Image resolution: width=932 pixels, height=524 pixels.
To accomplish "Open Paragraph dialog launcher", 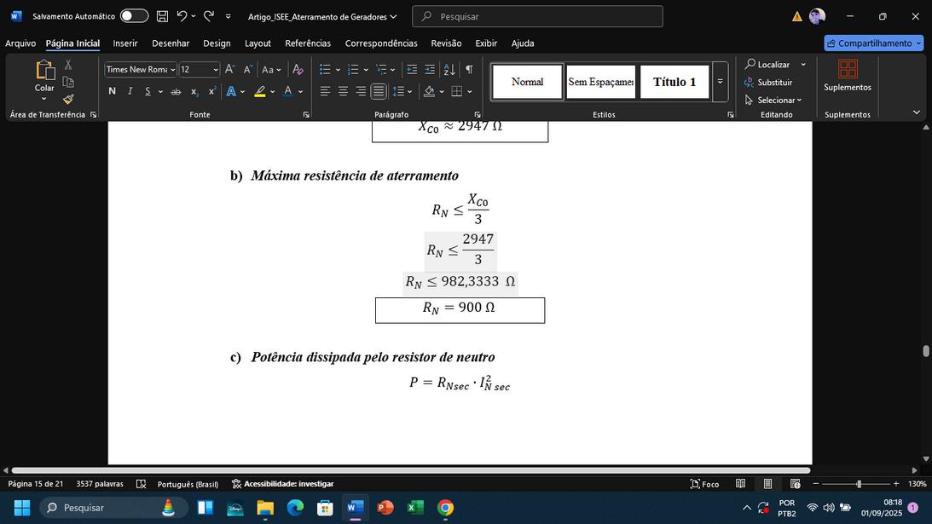I will pyautogui.click(x=478, y=115).
